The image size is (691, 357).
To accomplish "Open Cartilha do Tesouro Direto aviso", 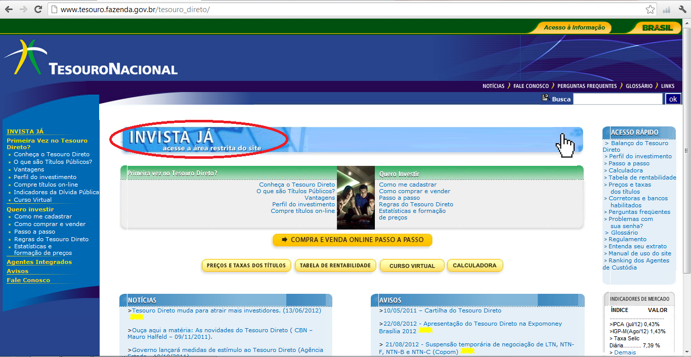I will (442, 310).
